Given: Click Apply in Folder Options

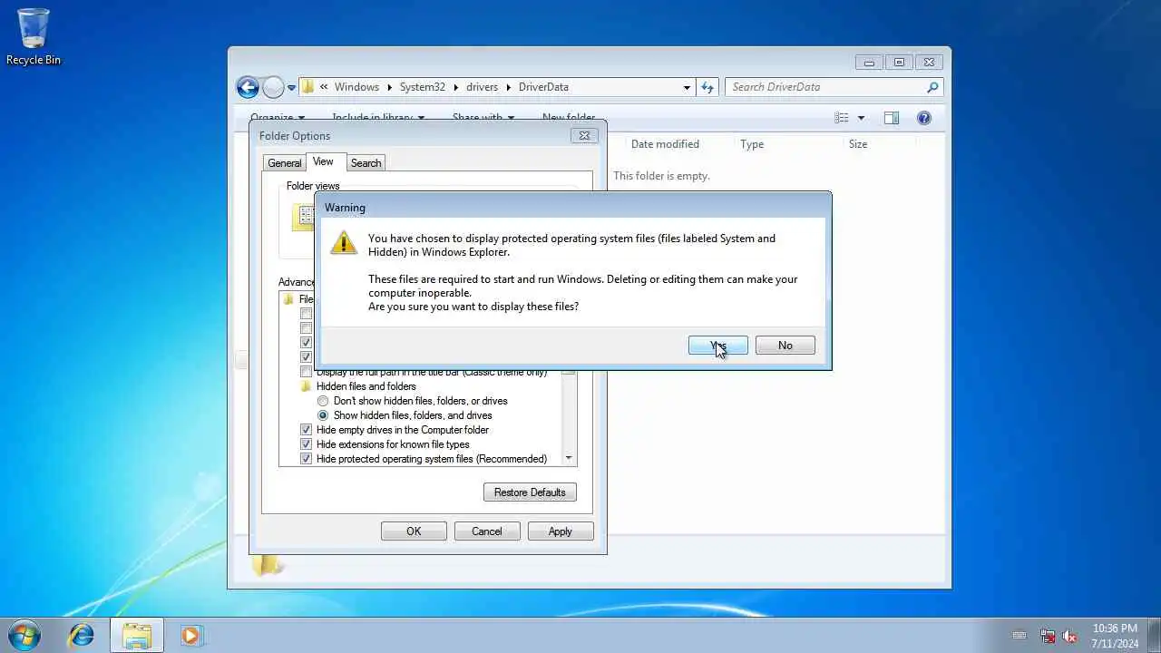Looking at the screenshot, I should tap(561, 531).
